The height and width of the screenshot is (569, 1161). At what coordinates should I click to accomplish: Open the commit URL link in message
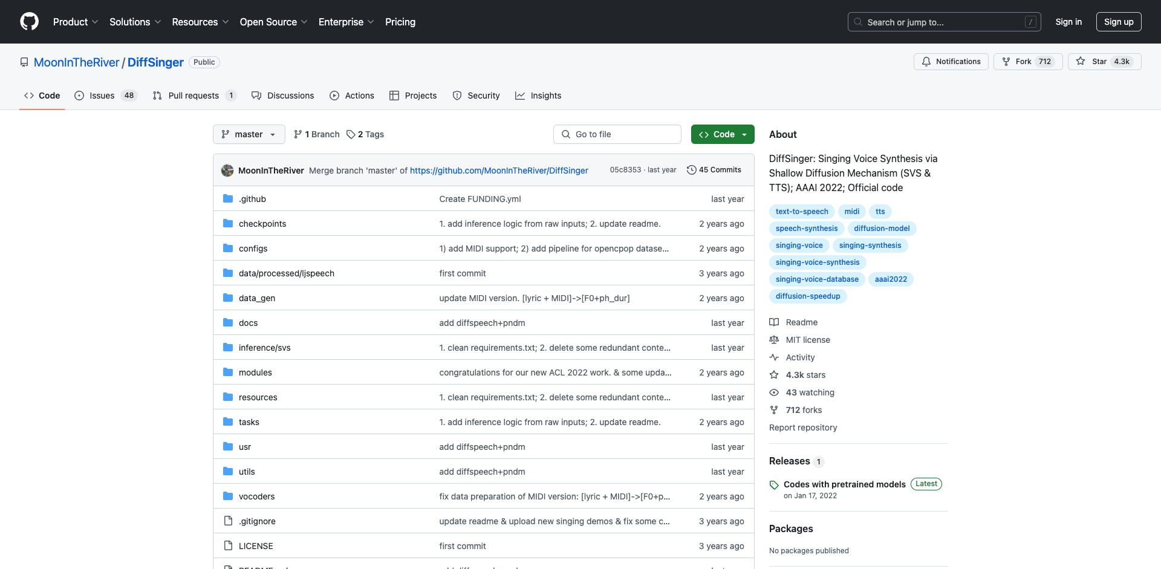click(x=499, y=171)
